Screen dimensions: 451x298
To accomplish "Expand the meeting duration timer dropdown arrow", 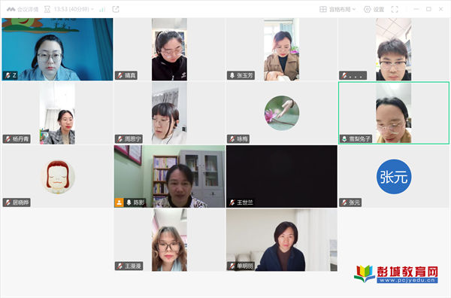I will click(92, 10).
